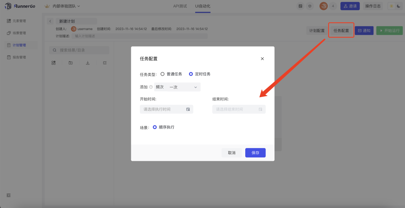This screenshot has width=405, height=208.
Task: Close the 任务配置 dialog with X
Action: pos(262,59)
